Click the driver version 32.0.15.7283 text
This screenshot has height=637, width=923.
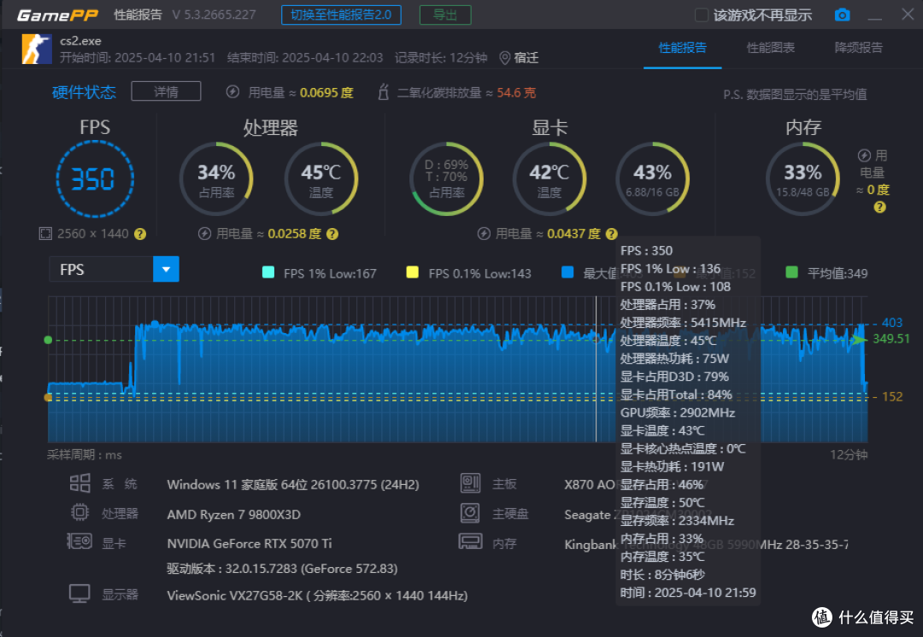click(x=282, y=569)
